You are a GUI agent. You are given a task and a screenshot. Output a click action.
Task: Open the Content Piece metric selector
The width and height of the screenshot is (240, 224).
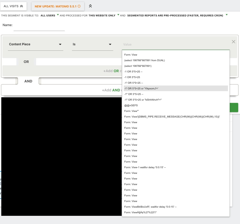click(x=35, y=45)
